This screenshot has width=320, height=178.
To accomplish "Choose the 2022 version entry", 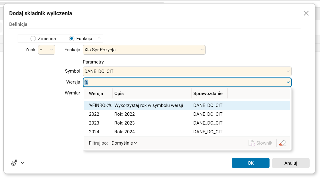I will point(94,114).
